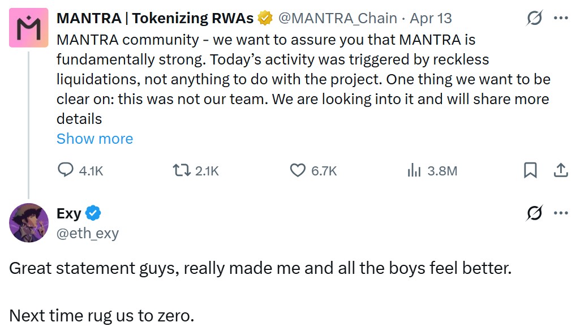Click the MANTRA gold verified badge

(264, 19)
